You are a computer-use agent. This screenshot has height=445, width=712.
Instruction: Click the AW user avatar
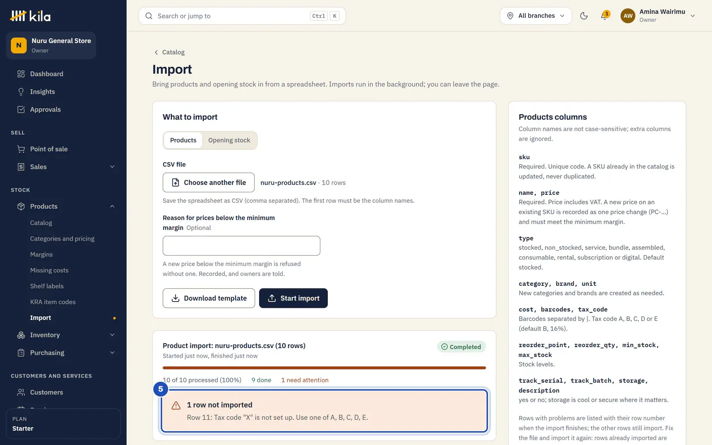(x=628, y=16)
